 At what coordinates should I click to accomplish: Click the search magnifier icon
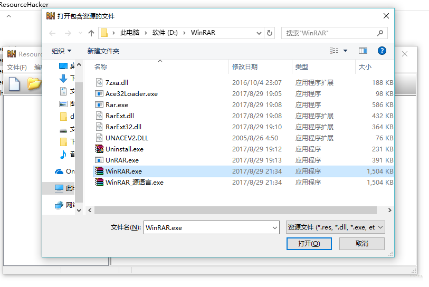[380, 33]
